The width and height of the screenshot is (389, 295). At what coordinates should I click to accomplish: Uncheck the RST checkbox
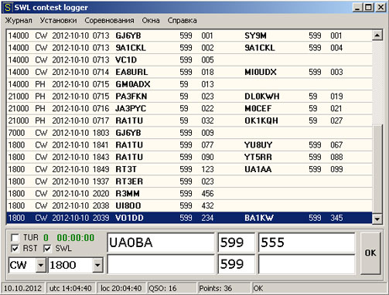coord(15,249)
